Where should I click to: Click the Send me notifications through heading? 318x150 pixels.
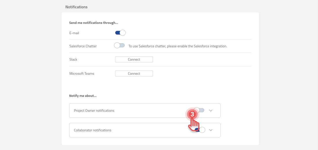[x=94, y=22]
